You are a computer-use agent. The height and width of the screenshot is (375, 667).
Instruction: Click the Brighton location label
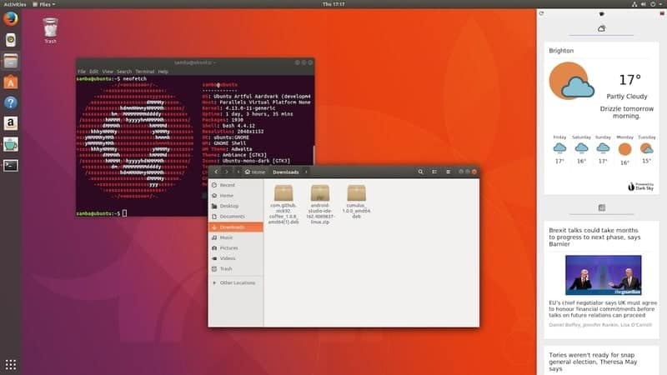pyautogui.click(x=561, y=51)
